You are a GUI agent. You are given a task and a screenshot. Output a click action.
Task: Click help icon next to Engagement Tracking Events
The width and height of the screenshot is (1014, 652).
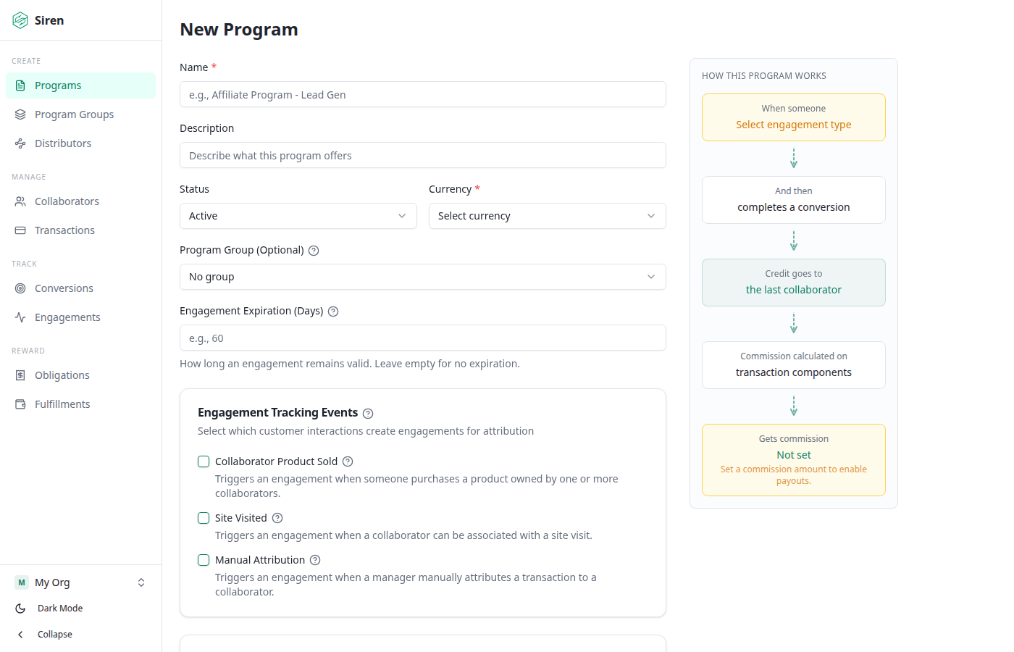(368, 414)
